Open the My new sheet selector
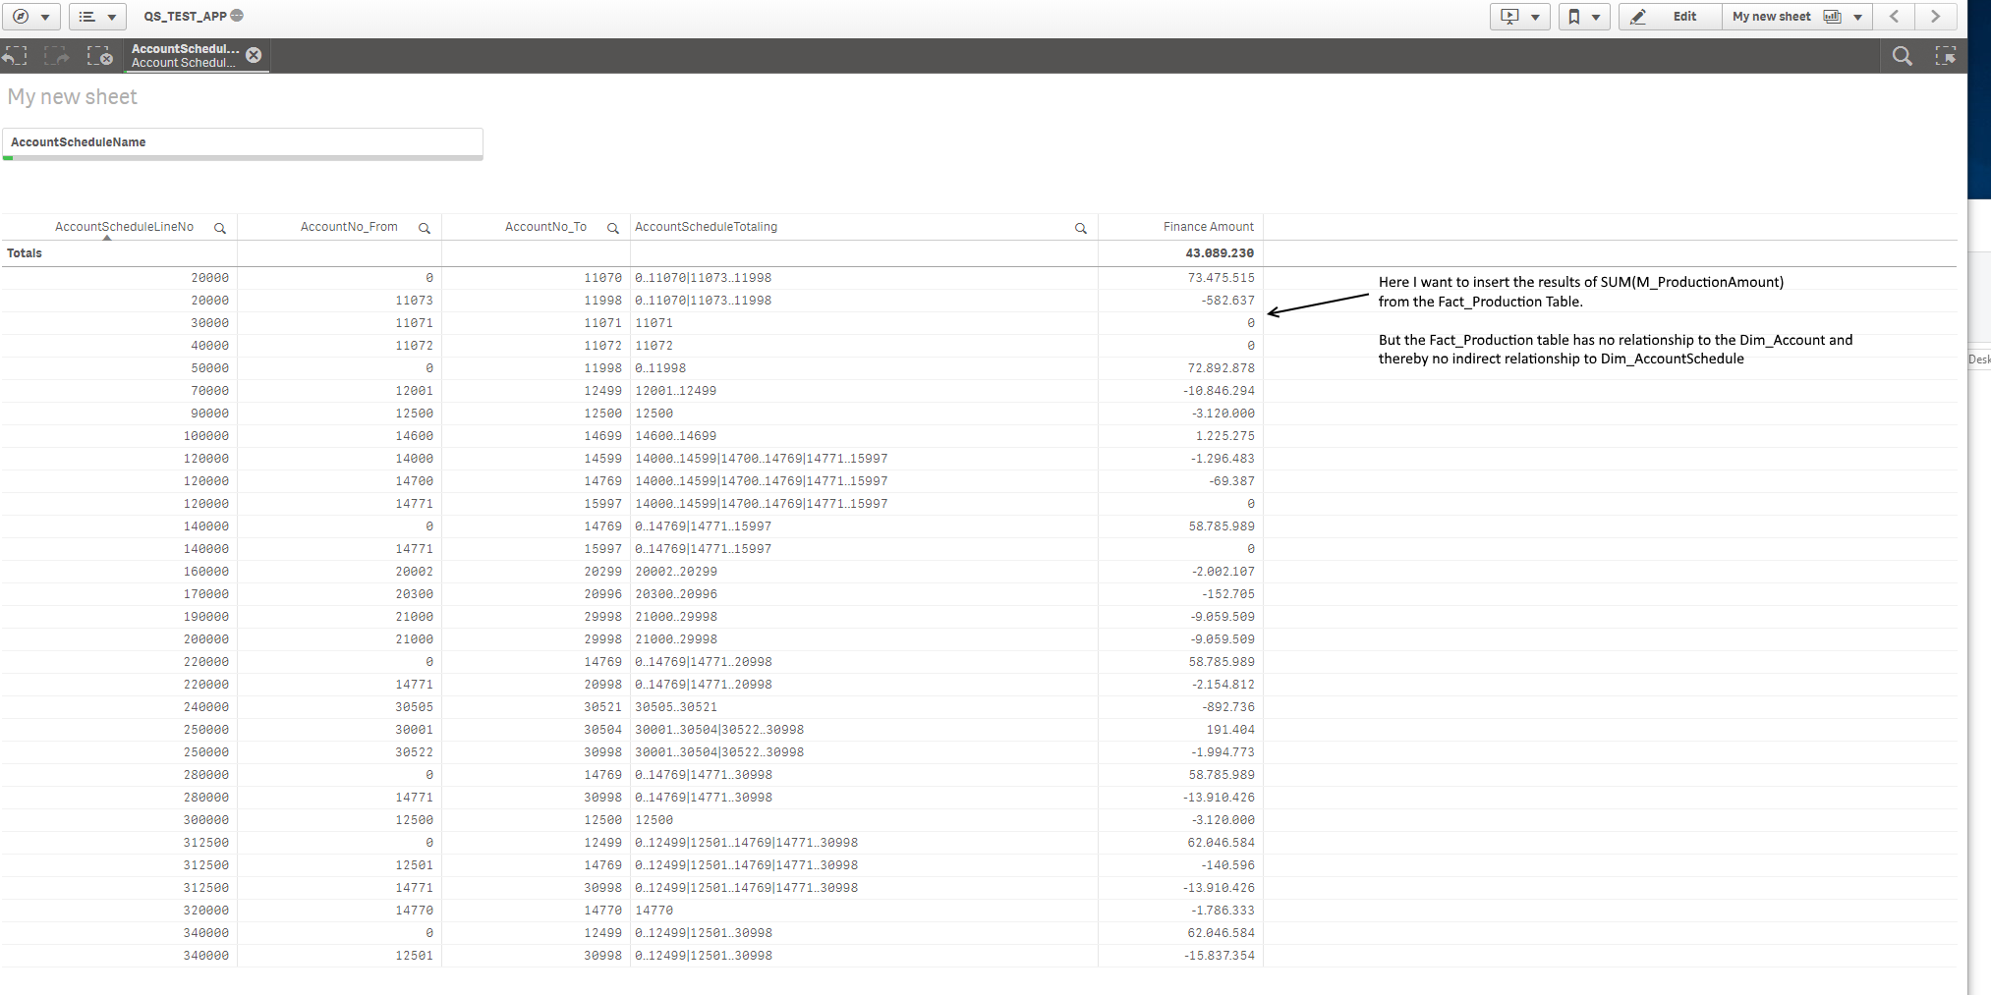The image size is (1991, 995). pyautogui.click(x=1796, y=17)
